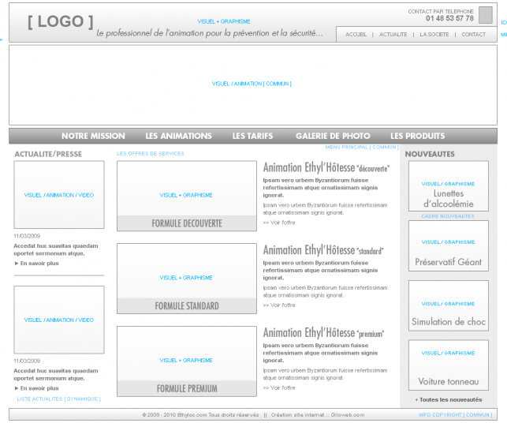Image resolution: width=507 pixels, height=423 pixels.
Task: Open NOTRE MISSION main menu item
Action: coord(93,136)
